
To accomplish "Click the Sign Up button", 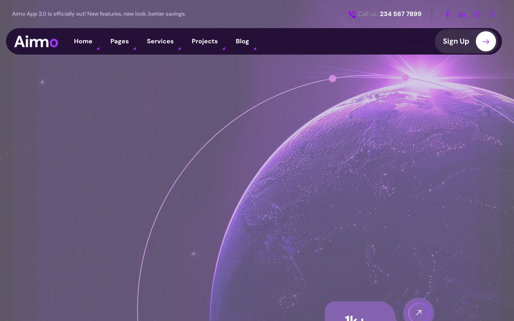I will point(466,41).
